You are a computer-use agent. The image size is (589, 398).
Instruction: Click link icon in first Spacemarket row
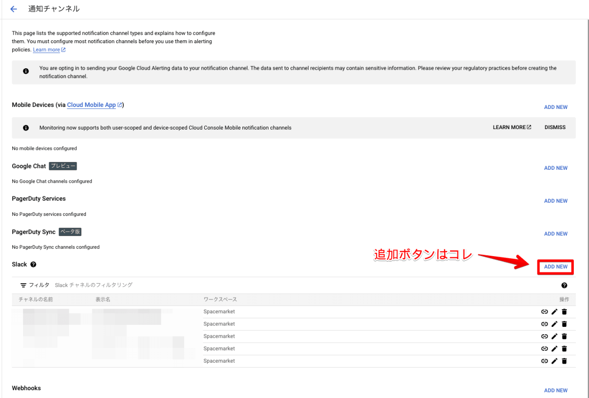pyautogui.click(x=544, y=312)
